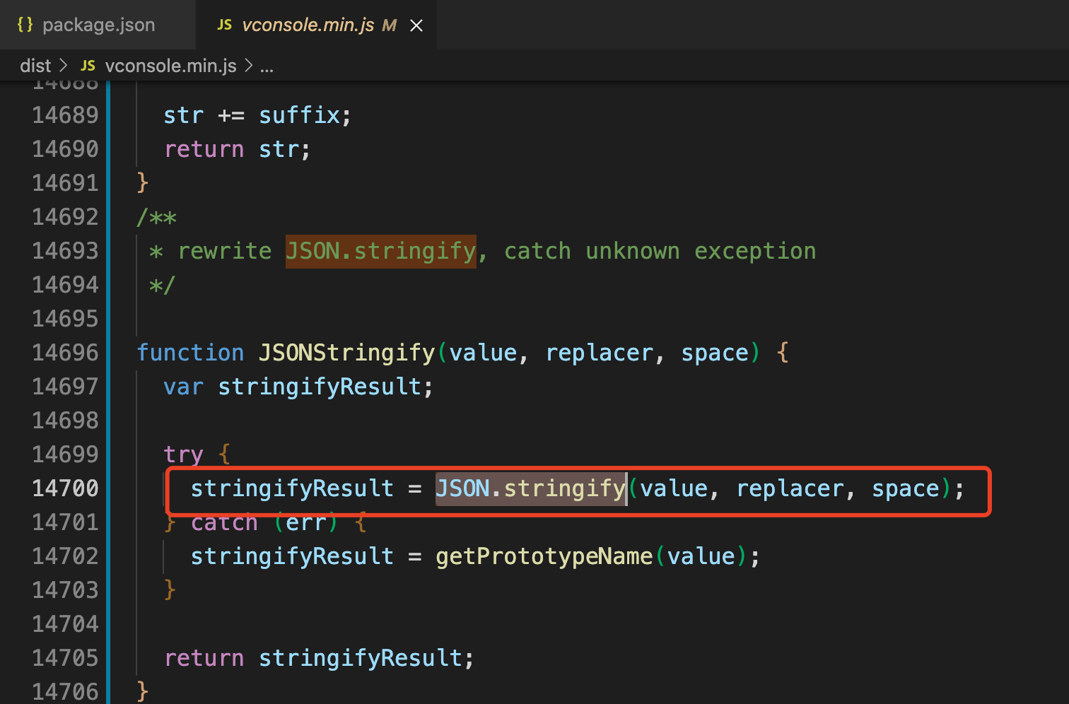Click line number 14693 in the gutter

click(65, 251)
